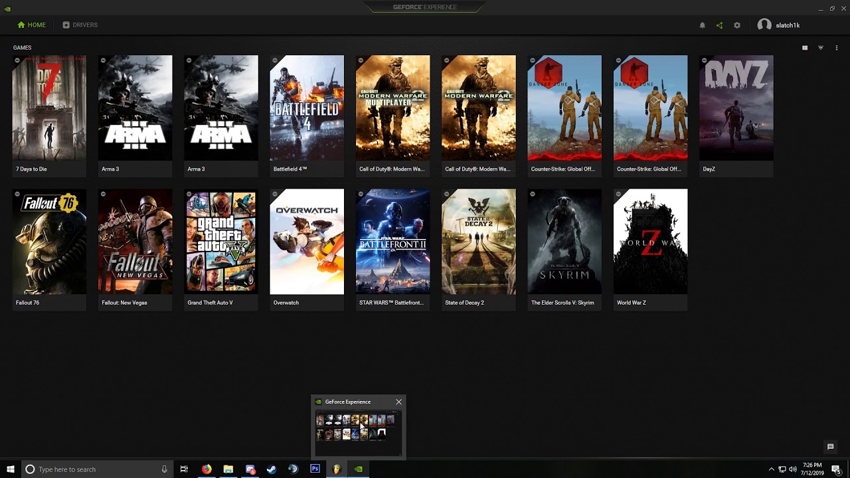Open the Windows Action Center
Image resolution: width=850 pixels, height=478 pixels.
coord(836,469)
